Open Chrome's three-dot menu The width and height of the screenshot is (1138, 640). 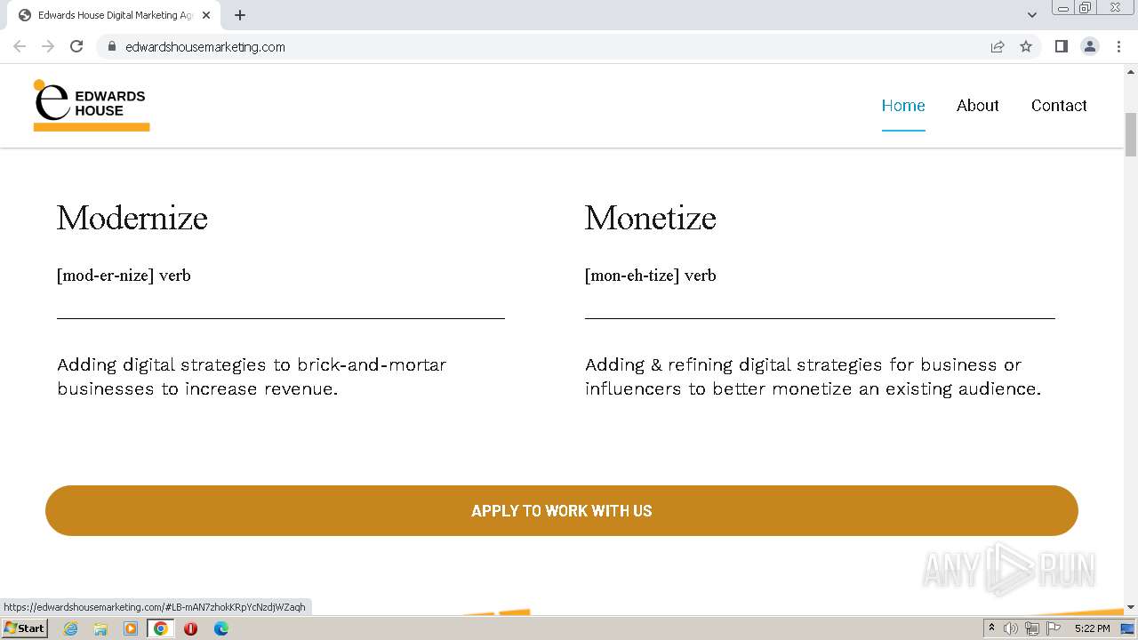pos(1118,46)
